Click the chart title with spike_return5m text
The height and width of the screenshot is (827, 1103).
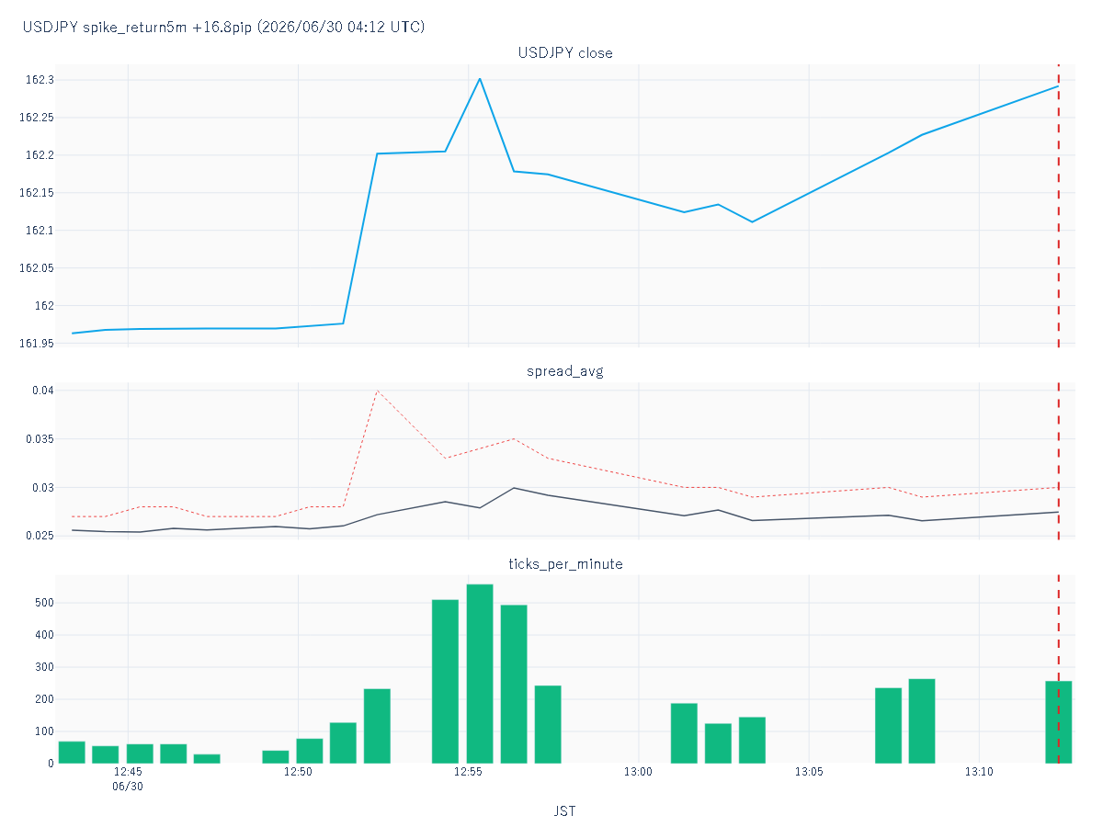pyautogui.click(x=223, y=27)
